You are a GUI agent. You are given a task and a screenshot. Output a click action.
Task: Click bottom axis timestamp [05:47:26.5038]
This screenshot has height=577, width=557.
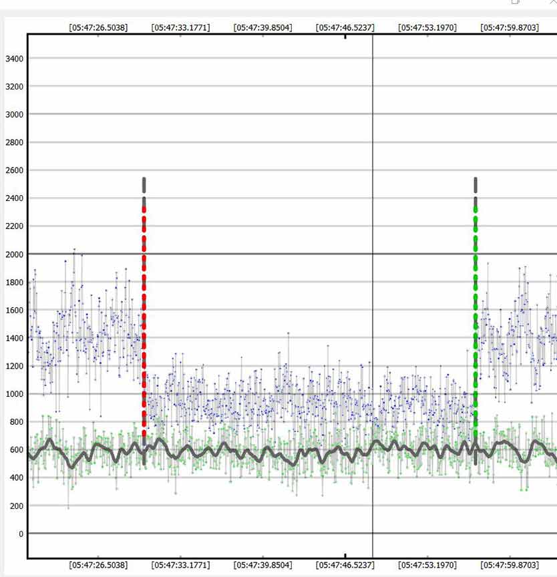point(98,565)
